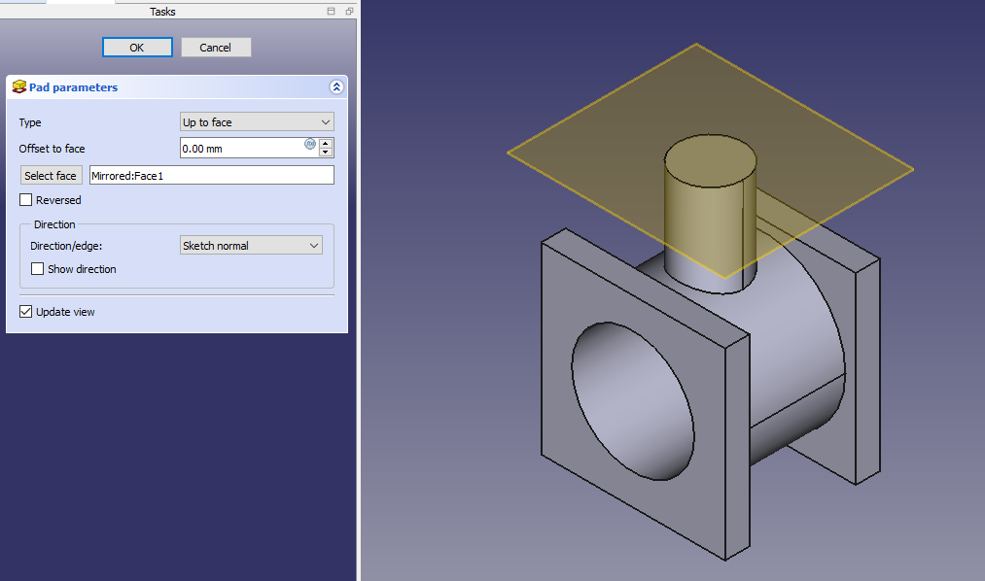Click the Tasks panel float icon
This screenshot has width=985, height=581.
(349, 12)
